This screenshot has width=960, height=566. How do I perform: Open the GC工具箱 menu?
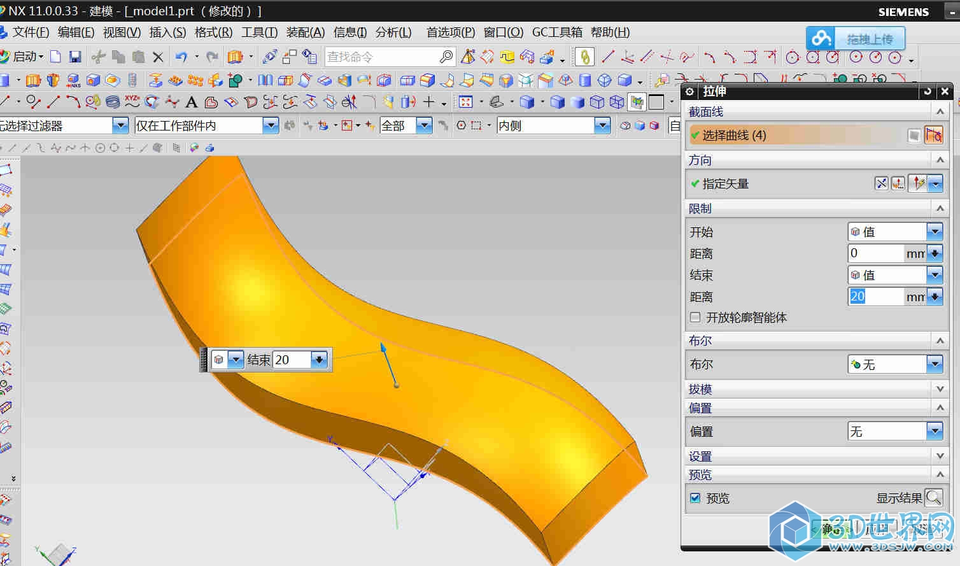[x=557, y=32]
